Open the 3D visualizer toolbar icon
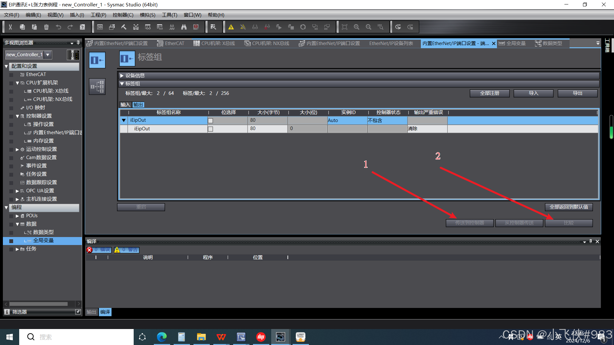The width and height of the screenshot is (614, 345). coord(100,27)
